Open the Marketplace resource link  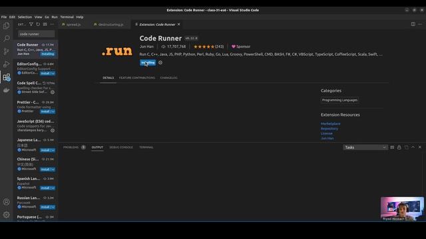coord(330,123)
